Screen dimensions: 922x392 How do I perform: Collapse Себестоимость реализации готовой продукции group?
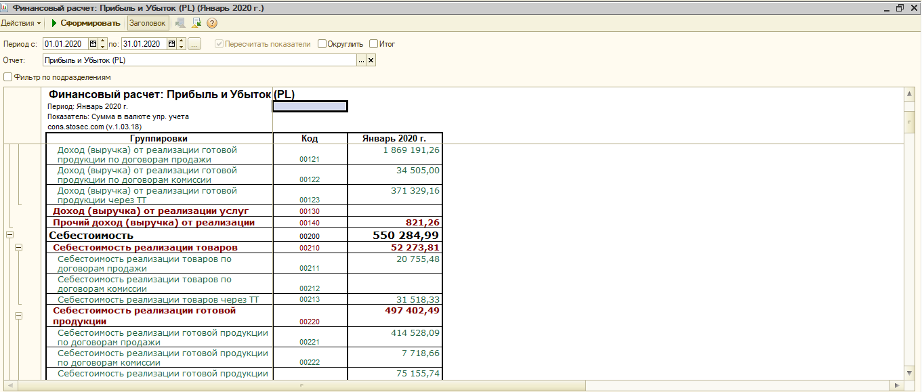point(18,315)
